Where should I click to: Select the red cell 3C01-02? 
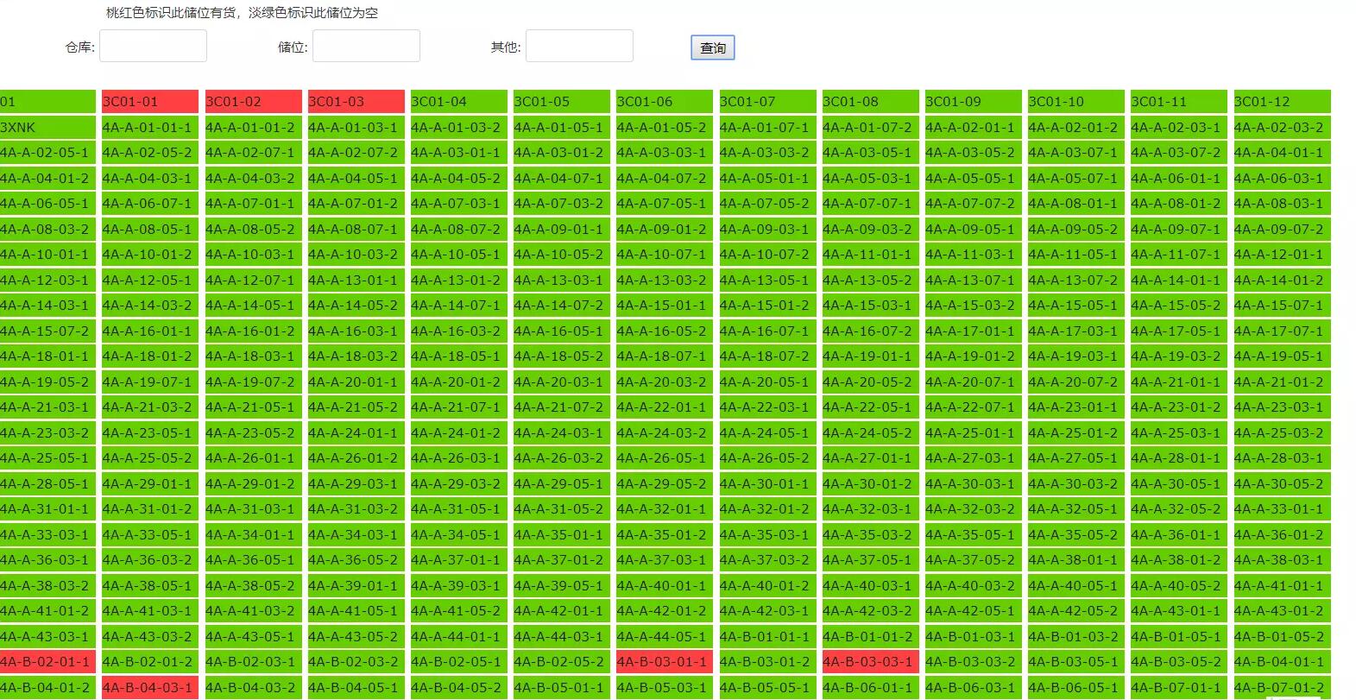pyautogui.click(x=254, y=102)
